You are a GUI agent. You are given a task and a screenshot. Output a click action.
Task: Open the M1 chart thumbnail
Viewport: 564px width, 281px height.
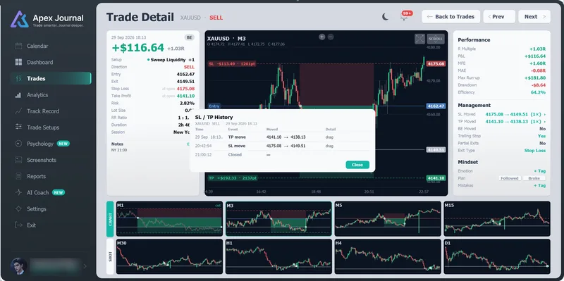pos(169,219)
